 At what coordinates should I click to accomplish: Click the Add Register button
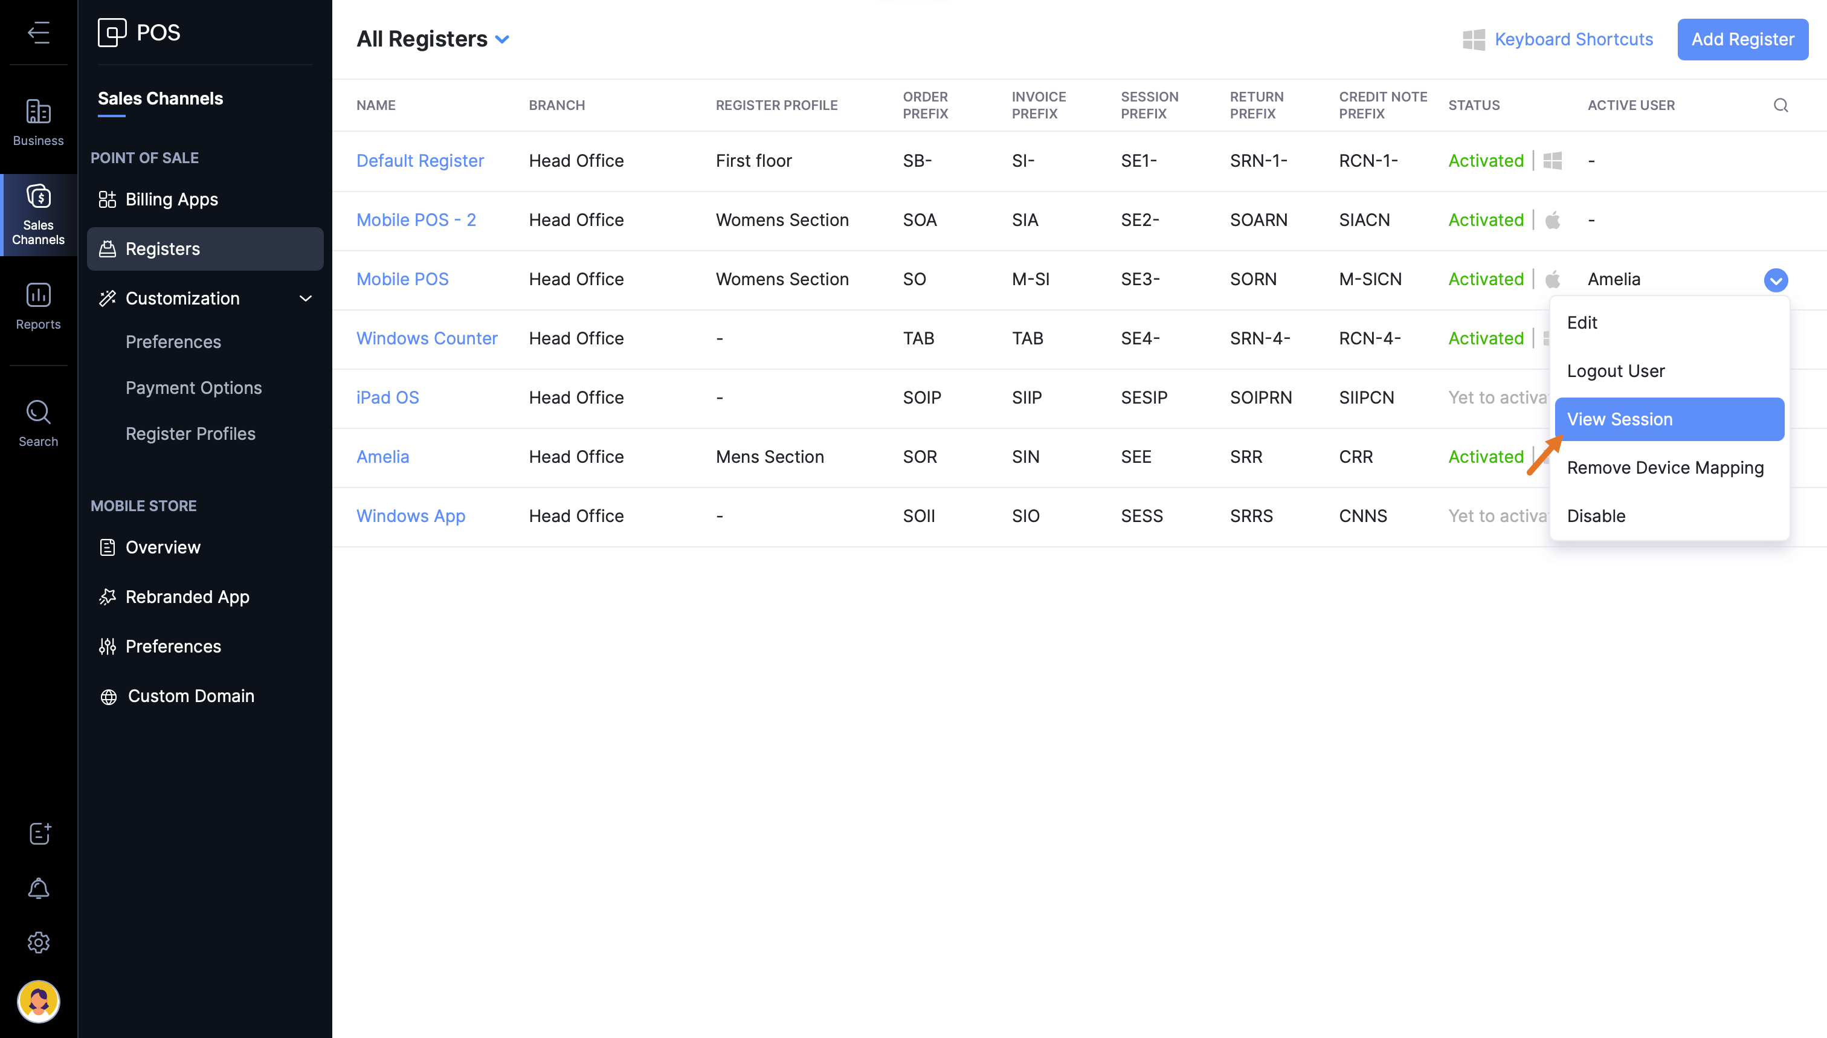[x=1742, y=39]
